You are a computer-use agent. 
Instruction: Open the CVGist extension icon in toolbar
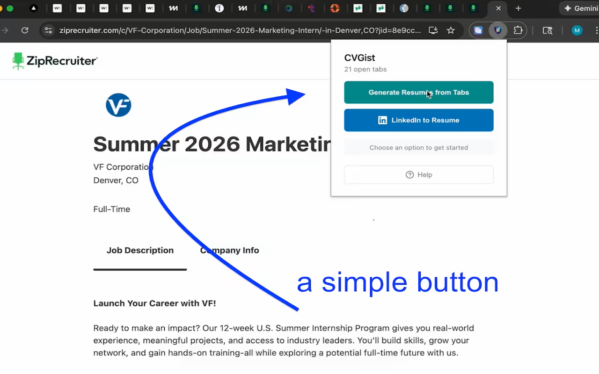coord(497,30)
